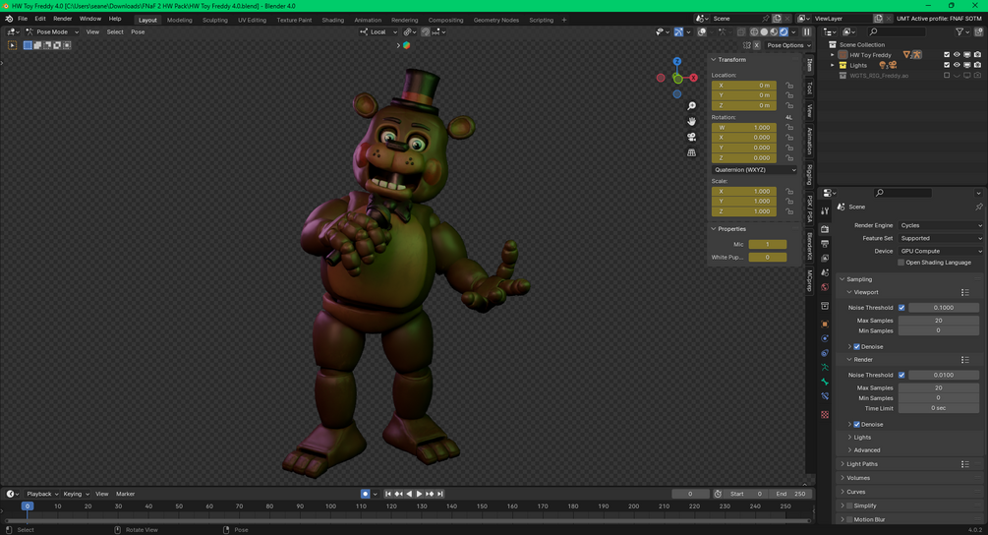Uncheck Lights collection exclude checkbox
The width and height of the screenshot is (988, 535).
point(947,65)
